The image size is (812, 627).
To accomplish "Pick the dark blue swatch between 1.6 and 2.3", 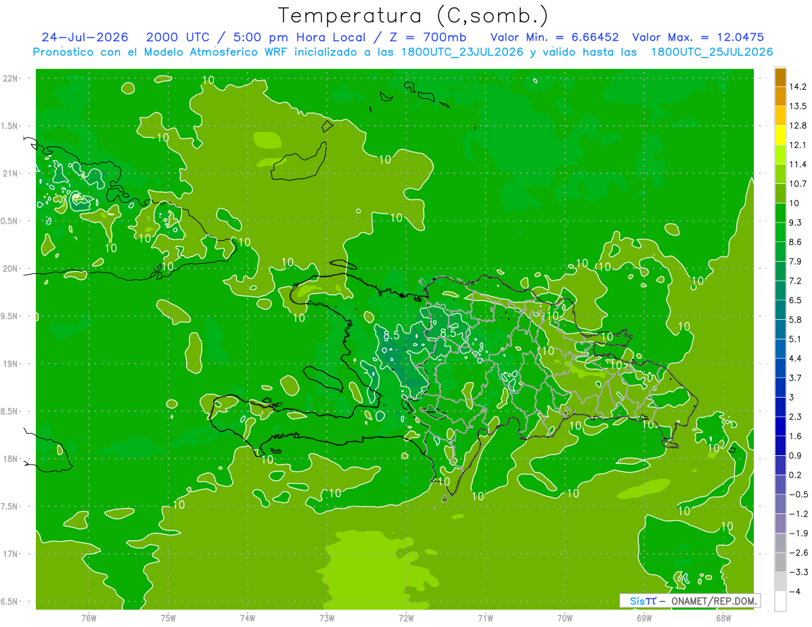I will pyautogui.click(x=780, y=426).
